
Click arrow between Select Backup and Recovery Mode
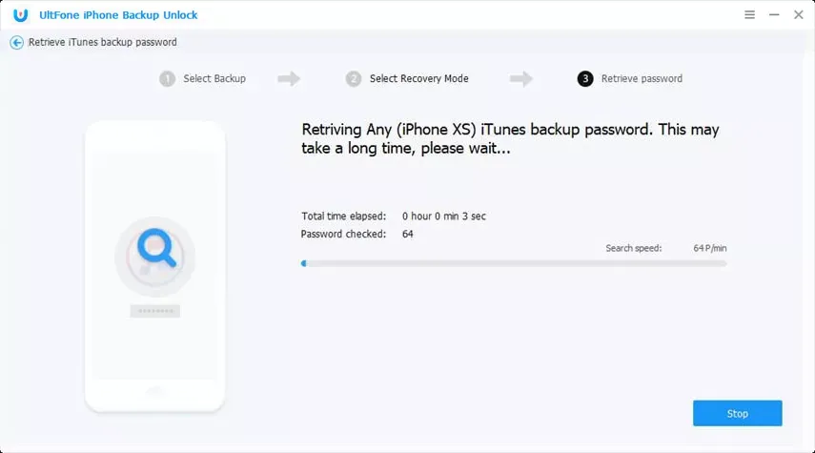pyautogui.click(x=289, y=78)
